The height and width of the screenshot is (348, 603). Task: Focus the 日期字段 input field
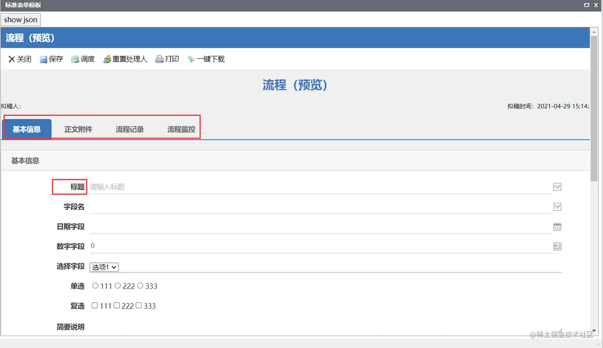click(320, 227)
